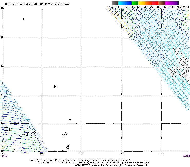This screenshot has width=190, height=167.
Task: Click the longitude label '177'
Action: (x=161, y=154)
